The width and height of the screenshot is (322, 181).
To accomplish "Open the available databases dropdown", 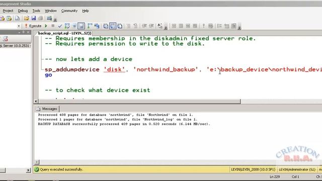I will 19,26.
